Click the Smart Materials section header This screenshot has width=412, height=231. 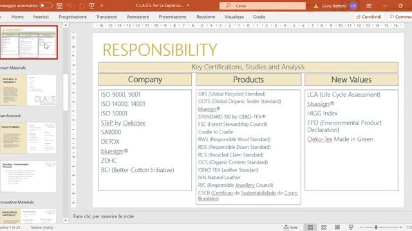(x=13, y=68)
